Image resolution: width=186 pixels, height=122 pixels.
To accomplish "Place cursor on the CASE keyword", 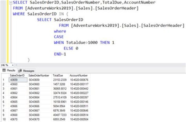I will click(59, 37).
